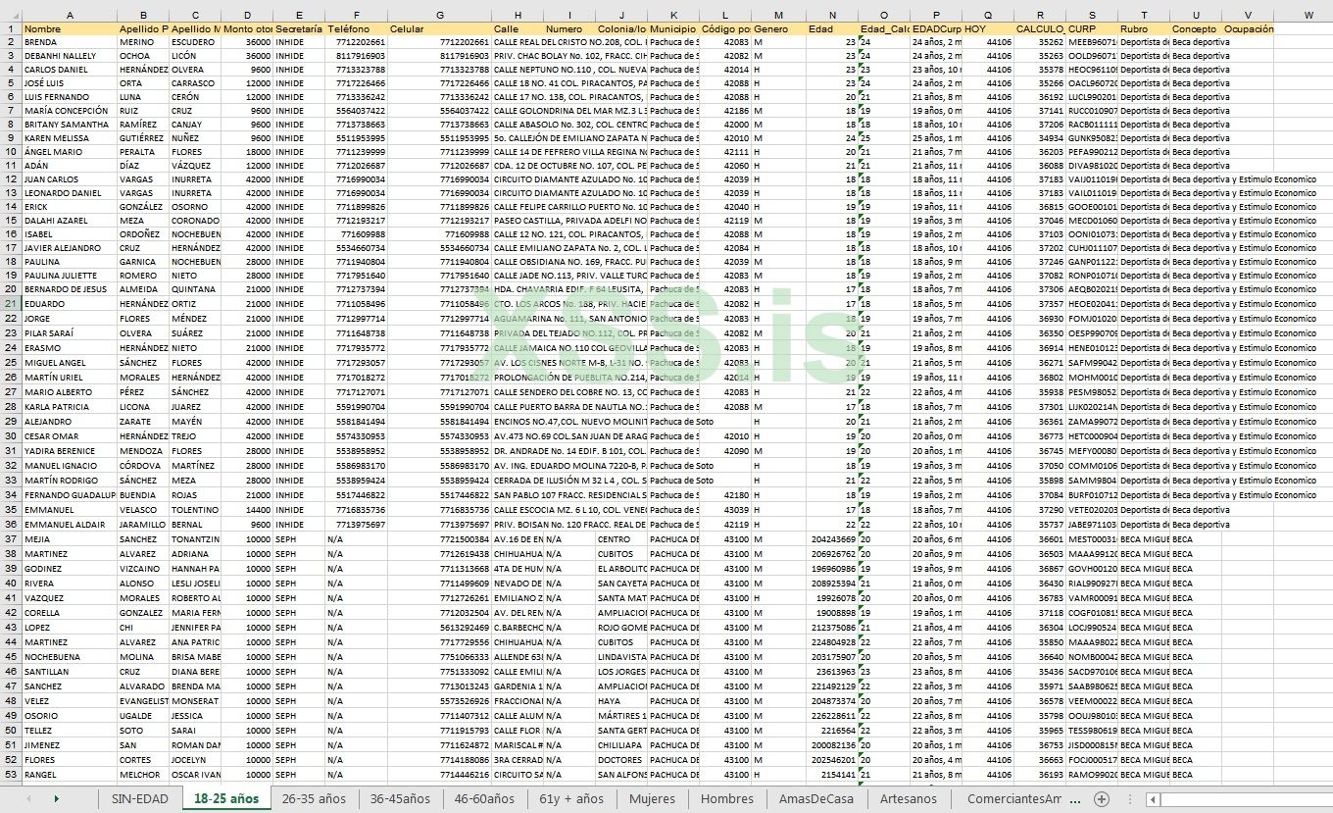Select the cell containing KARLA PATRICIA
Viewport: 1333px width, 813px height.
click(70, 406)
